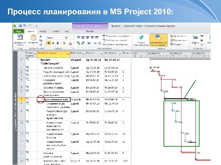Open the Формат tab
Viewport: 221px width, 165px height.
coord(90,31)
